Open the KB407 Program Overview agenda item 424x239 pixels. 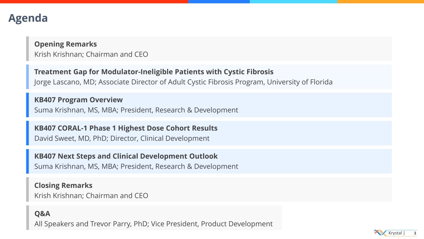[78, 100]
